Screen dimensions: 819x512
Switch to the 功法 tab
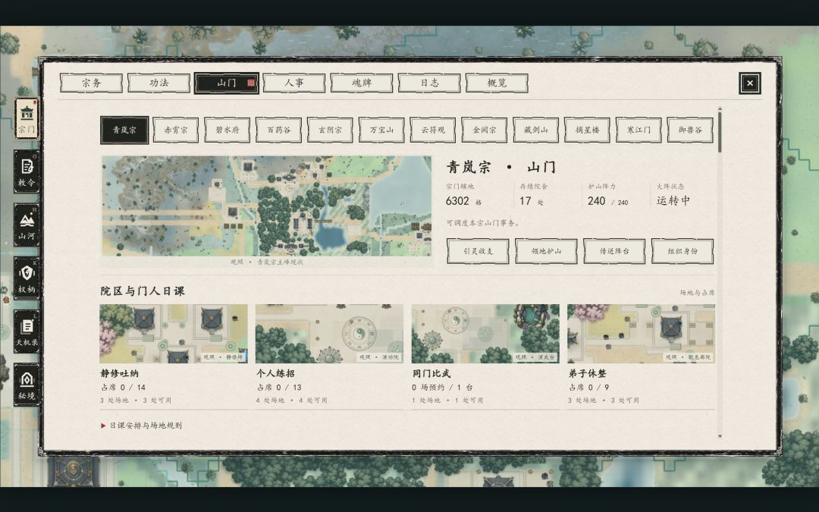click(x=158, y=83)
